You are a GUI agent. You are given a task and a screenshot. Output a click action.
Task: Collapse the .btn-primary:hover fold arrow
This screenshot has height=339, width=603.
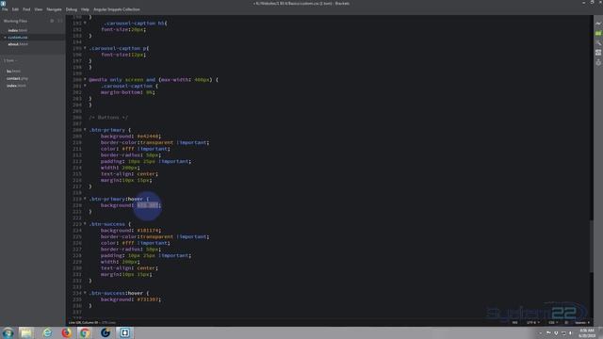click(85, 199)
